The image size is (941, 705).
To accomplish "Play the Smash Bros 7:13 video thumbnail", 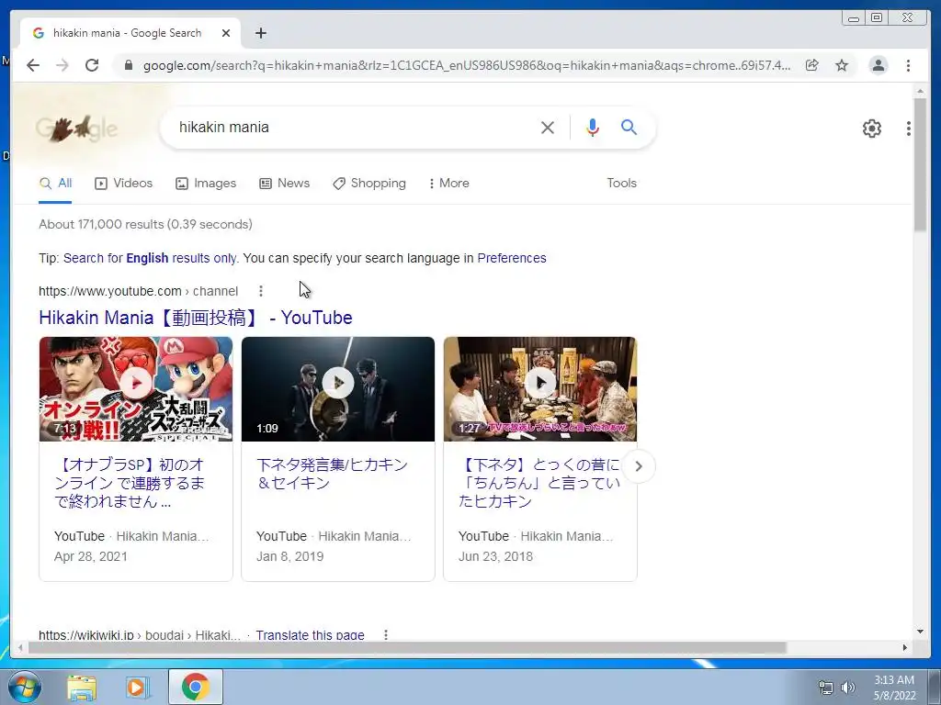I will (x=136, y=389).
